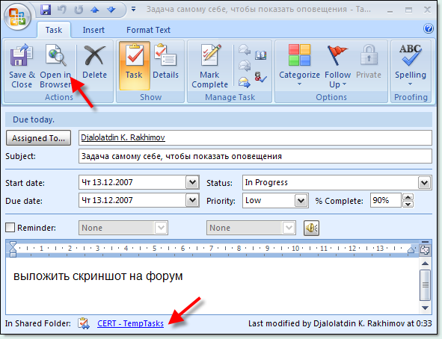This screenshot has height=339, width=442.
Task: Click the Assigned To... button
Action: pyautogui.click(x=38, y=138)
